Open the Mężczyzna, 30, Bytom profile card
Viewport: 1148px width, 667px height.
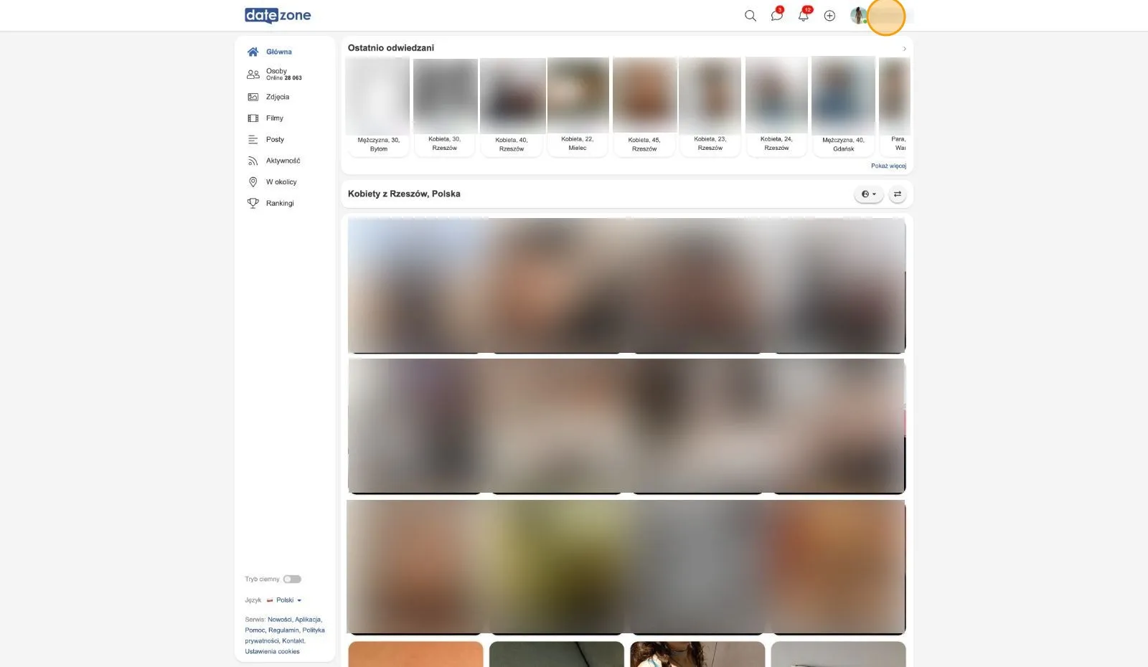pos(378,106)
